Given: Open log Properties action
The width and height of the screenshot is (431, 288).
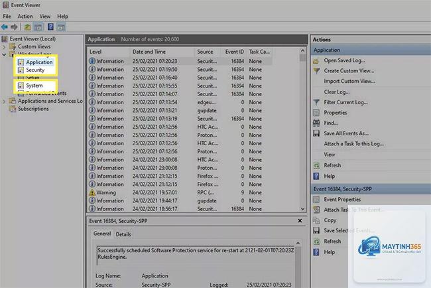Looking at the screenshot, I should (x=336, y=113).
